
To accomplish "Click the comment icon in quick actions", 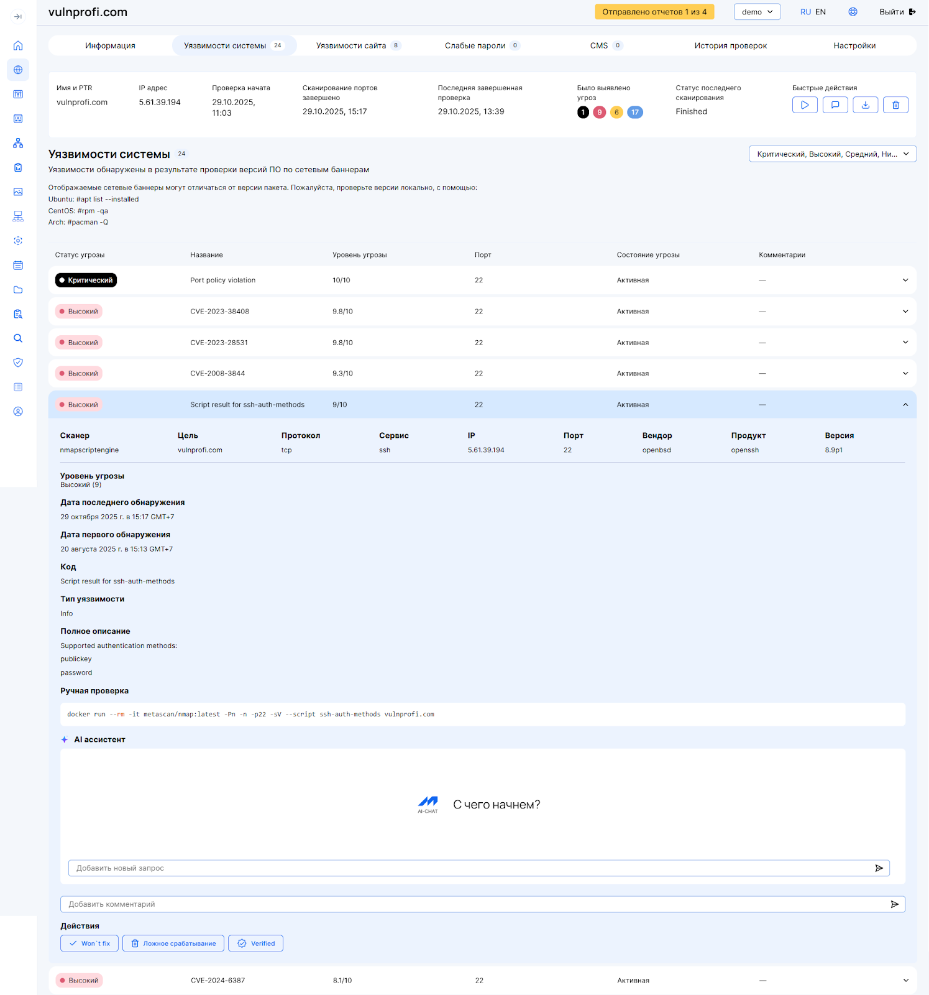I will (x=835, y=105).
